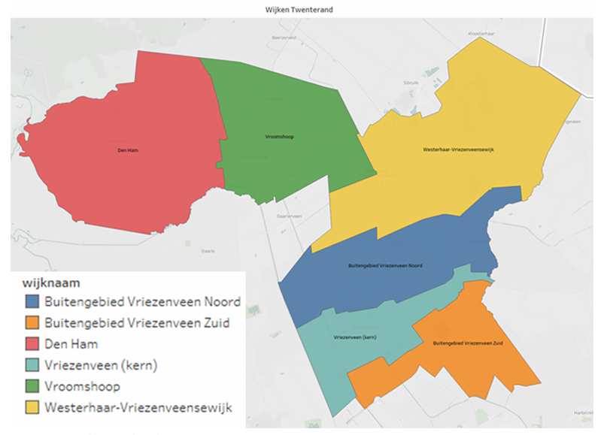
Task: Click the orange Buitengebied Vriezenveen Zuid legend swatch
Action: point(32,323)
